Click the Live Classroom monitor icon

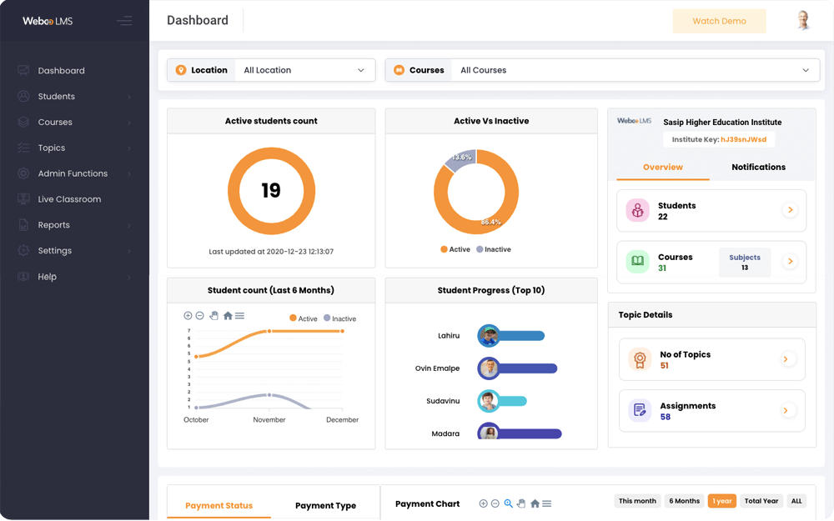(x=23, y=199)
